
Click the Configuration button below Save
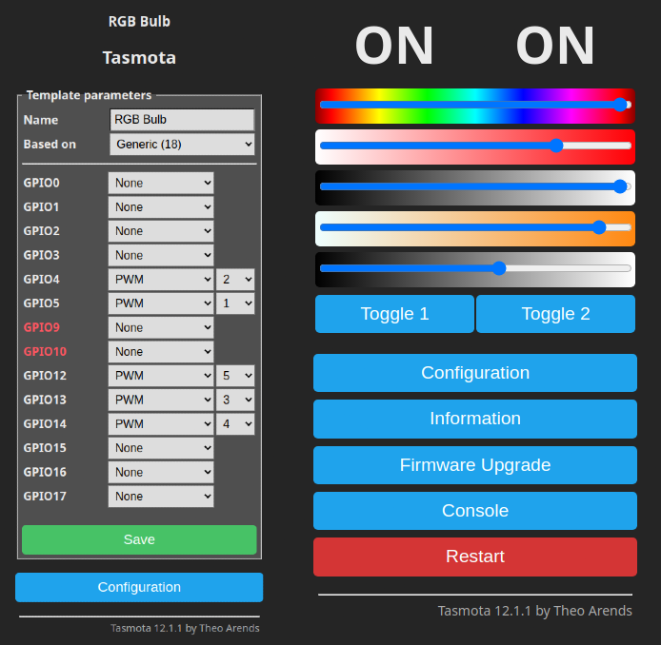[x=139, y=587]
